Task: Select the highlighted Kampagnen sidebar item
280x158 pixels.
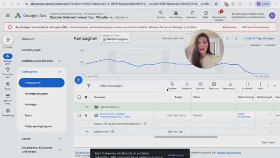Action: coord(41,82)
